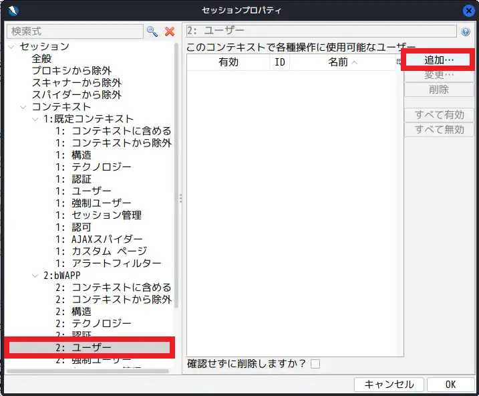The width and height of the screenshot is (479, 396).
Task: Confirm with the OK button
Action: pos(450,385)
